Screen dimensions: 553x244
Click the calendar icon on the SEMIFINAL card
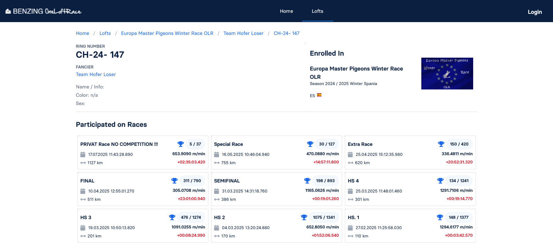point(217,191)
